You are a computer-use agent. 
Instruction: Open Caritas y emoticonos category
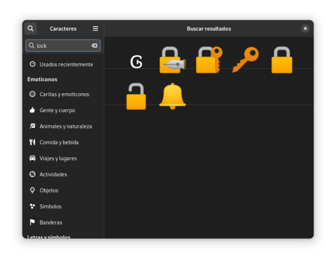(x=63, y=94)
